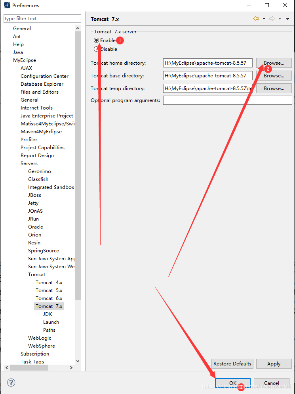Select Tomcat 4.x entry
Image resolution: width=295 pixels, height=394 pixels.
(49, 283)
